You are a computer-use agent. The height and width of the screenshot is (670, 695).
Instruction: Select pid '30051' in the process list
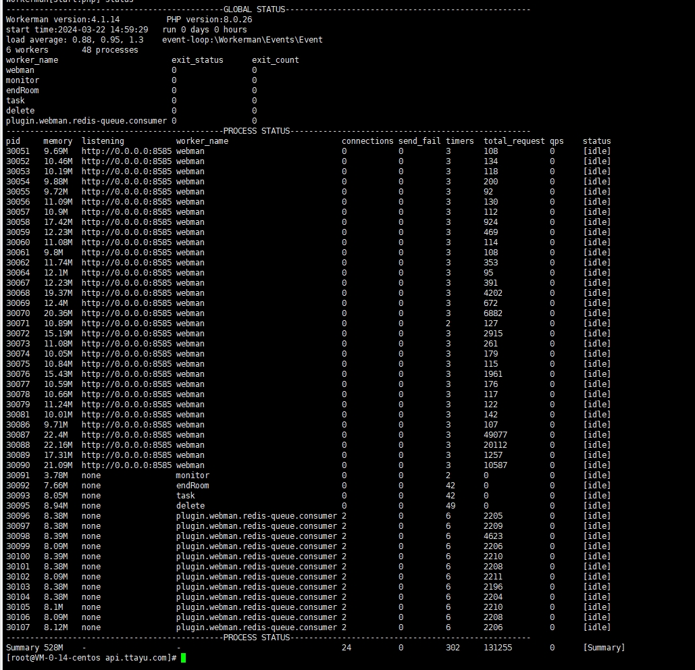[18, 151]
